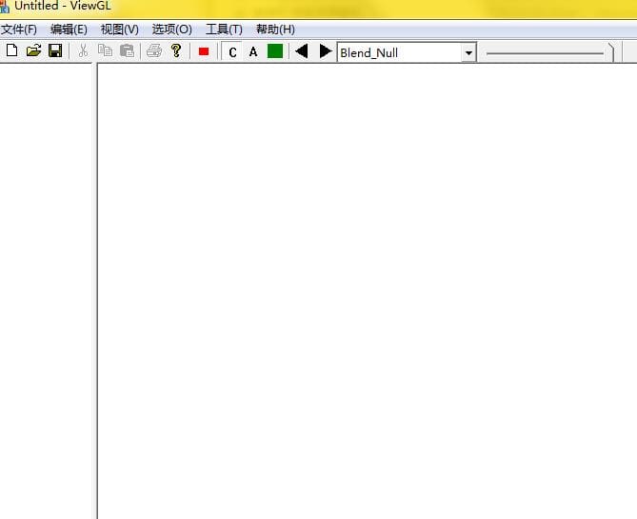This screenshot has width=637, height=519.
Task: Click the Cut scissors icon
Action: (x=83, y=50)
